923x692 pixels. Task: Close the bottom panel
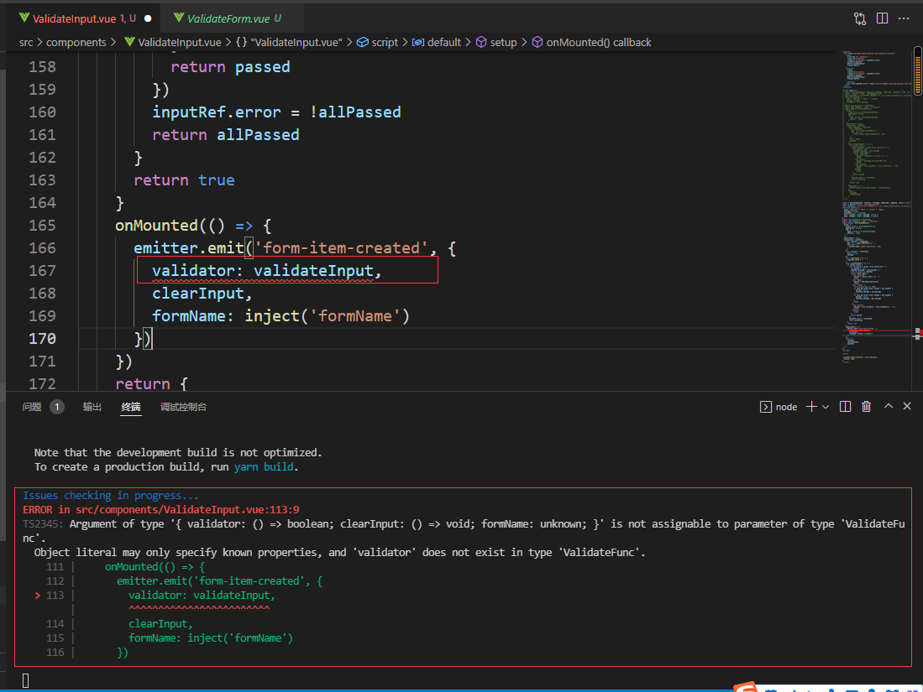pyautogui.click(x=907, y=406)
